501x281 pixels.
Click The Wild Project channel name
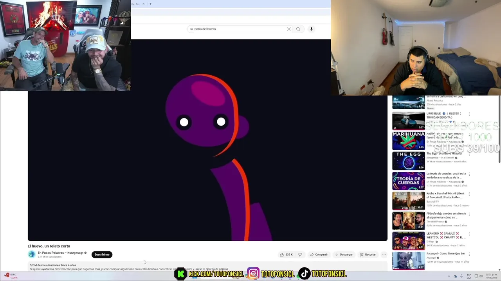click(435, 222)
